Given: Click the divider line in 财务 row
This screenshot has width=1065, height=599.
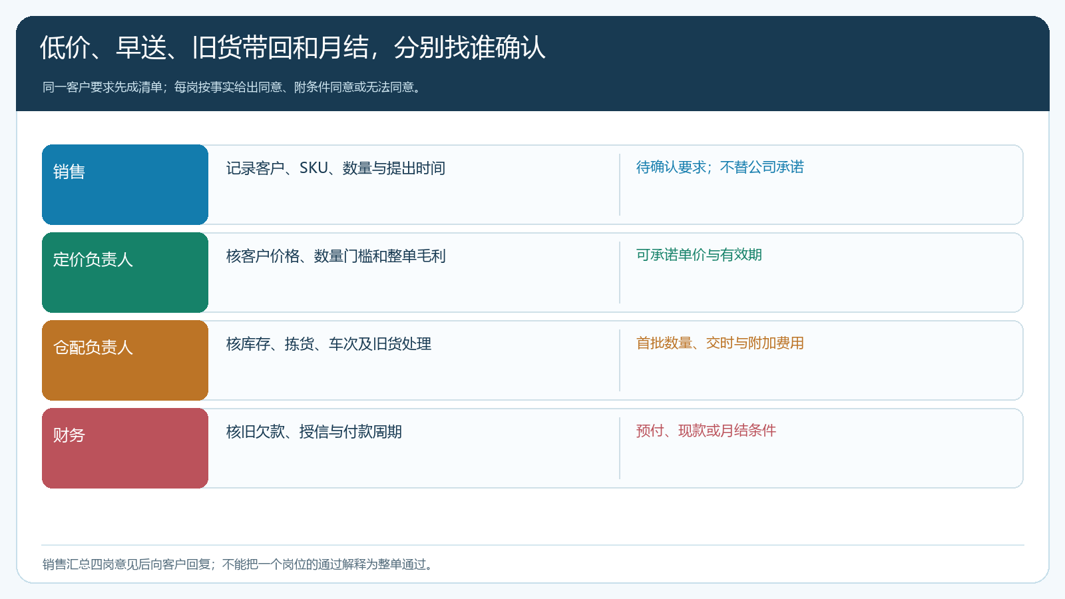Looking at the screenshot, I should pos(620,448).
